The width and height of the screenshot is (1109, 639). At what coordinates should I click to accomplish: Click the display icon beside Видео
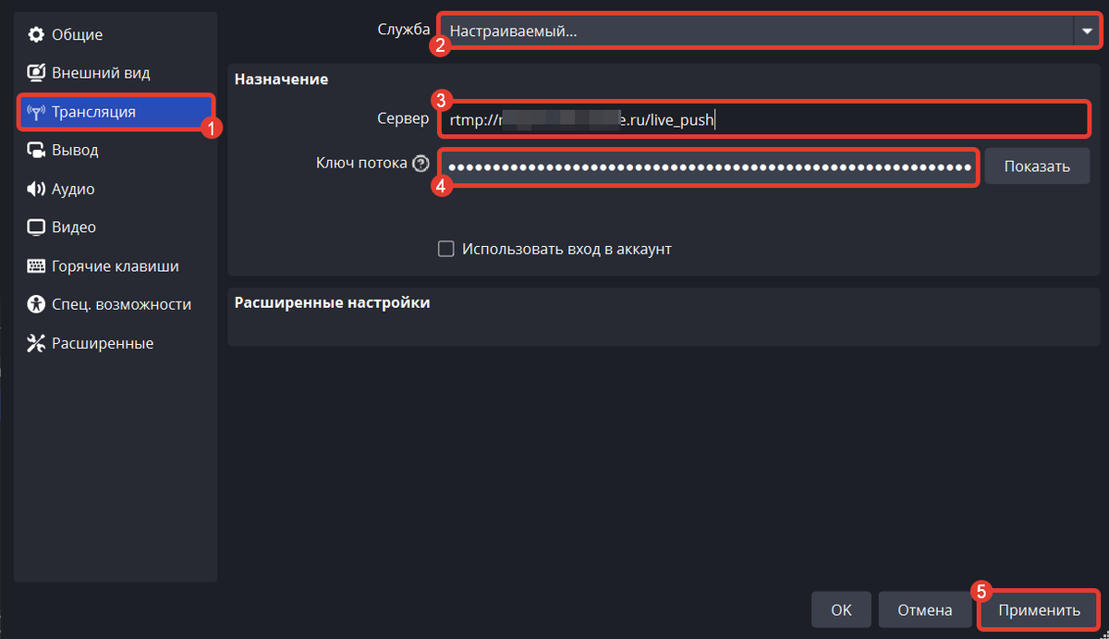coord(36,227)
